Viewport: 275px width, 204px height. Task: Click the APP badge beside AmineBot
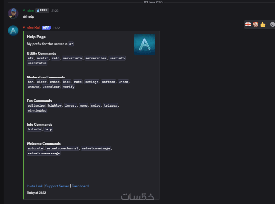46,28
